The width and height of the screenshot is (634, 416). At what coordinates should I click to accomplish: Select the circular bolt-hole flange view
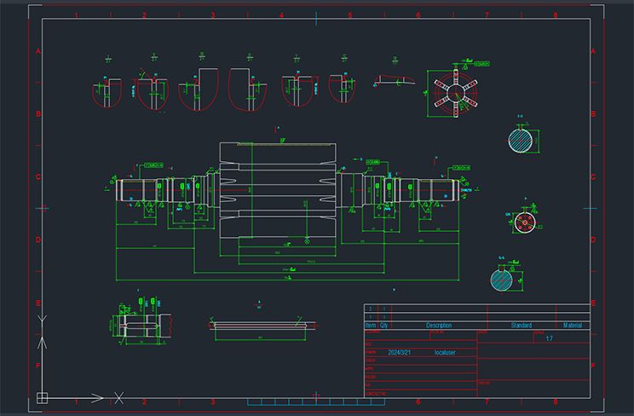pyautogui.click(x=524, y=222)
